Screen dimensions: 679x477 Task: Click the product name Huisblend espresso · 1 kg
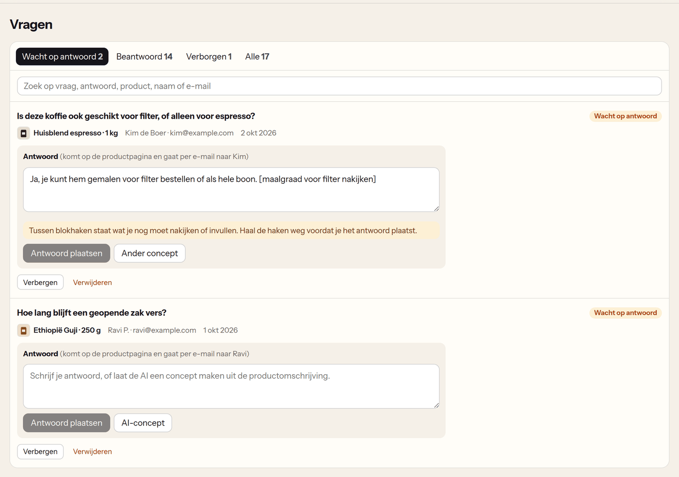click(76, 133)
